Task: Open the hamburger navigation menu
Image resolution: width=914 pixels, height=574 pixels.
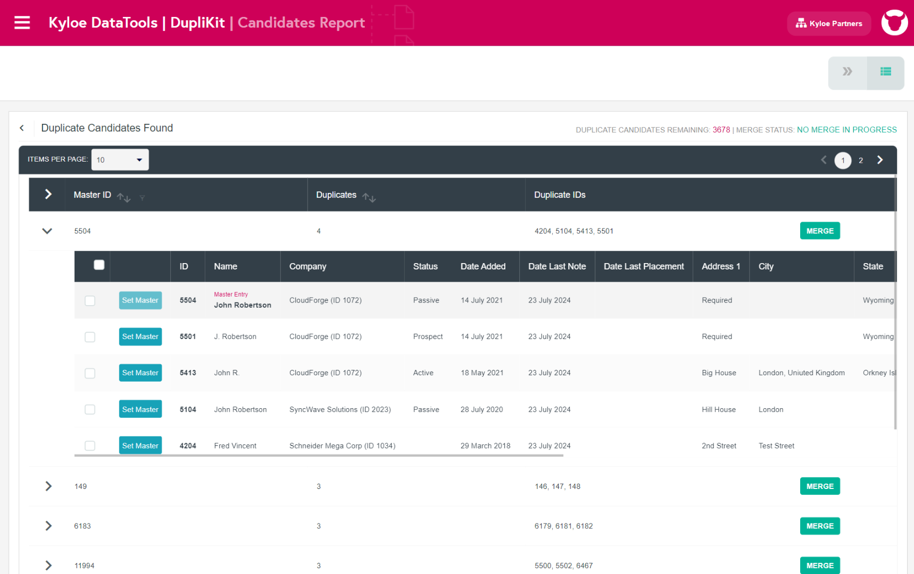Action: point(22,23)
